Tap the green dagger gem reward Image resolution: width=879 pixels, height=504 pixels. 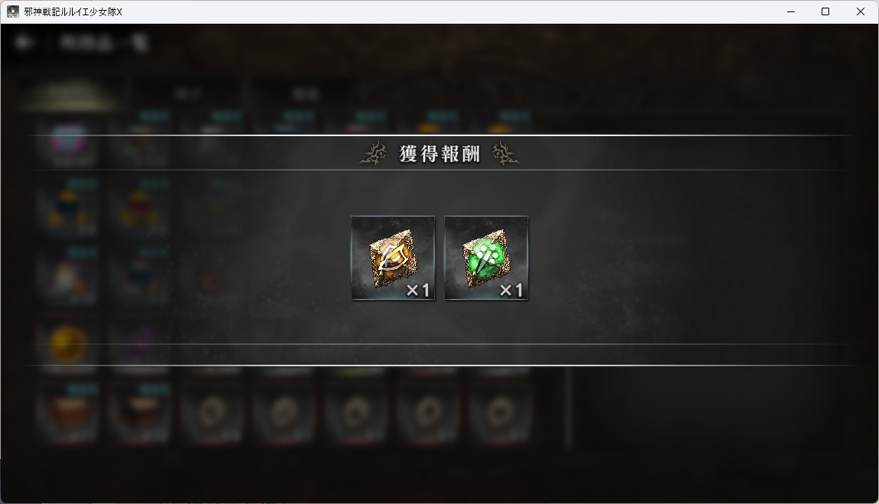tap(486, 258)
